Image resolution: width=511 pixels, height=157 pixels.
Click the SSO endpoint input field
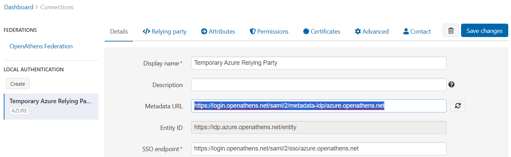pos(319,149)
